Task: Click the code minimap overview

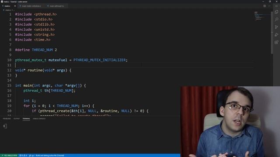Action: click(x=262, y=16)
